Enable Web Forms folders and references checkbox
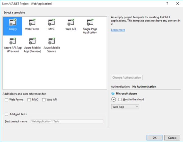Screen dimensions: 183x142 [6, 100]
